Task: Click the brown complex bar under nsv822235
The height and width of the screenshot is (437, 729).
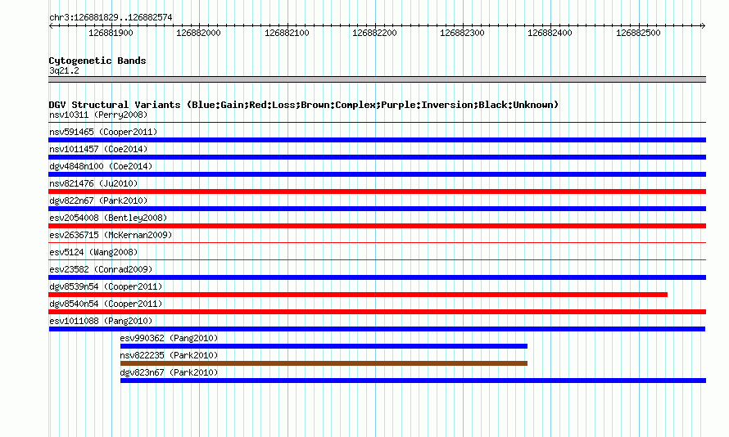Action: 324,363
